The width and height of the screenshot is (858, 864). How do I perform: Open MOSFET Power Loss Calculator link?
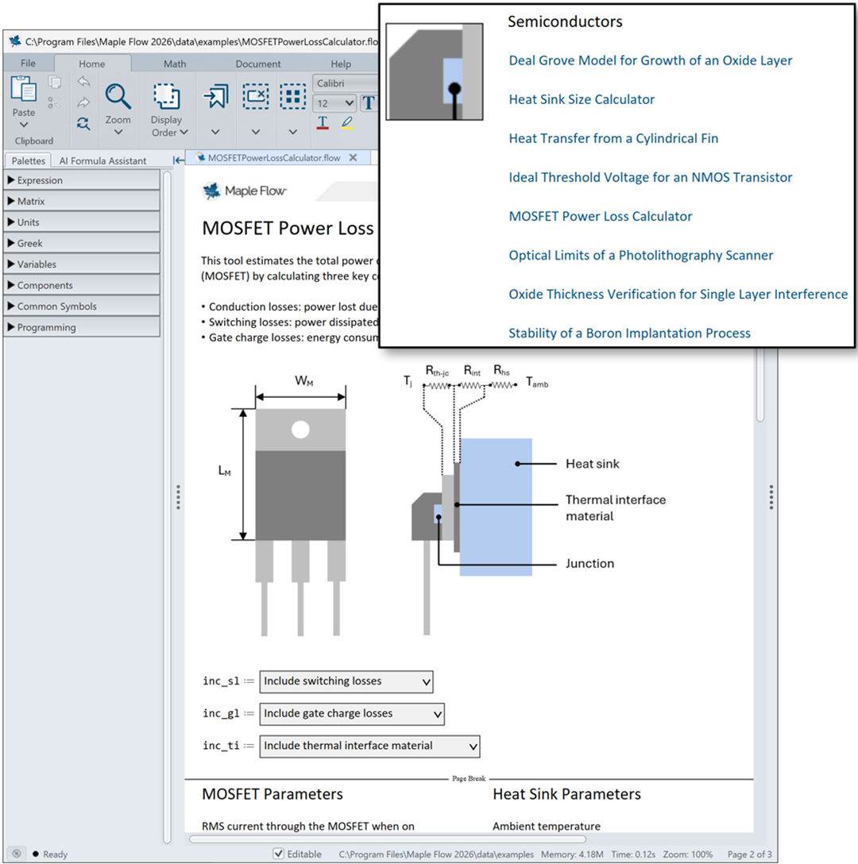click(x=600, y=216)
